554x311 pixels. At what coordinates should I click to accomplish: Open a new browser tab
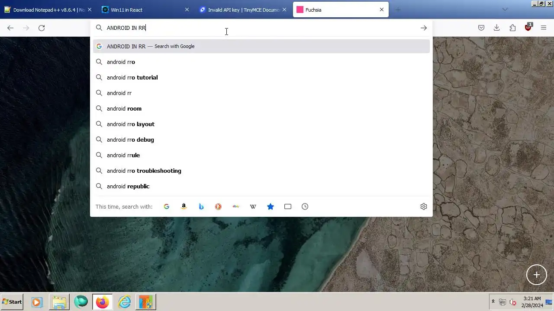tap(398, 10)
